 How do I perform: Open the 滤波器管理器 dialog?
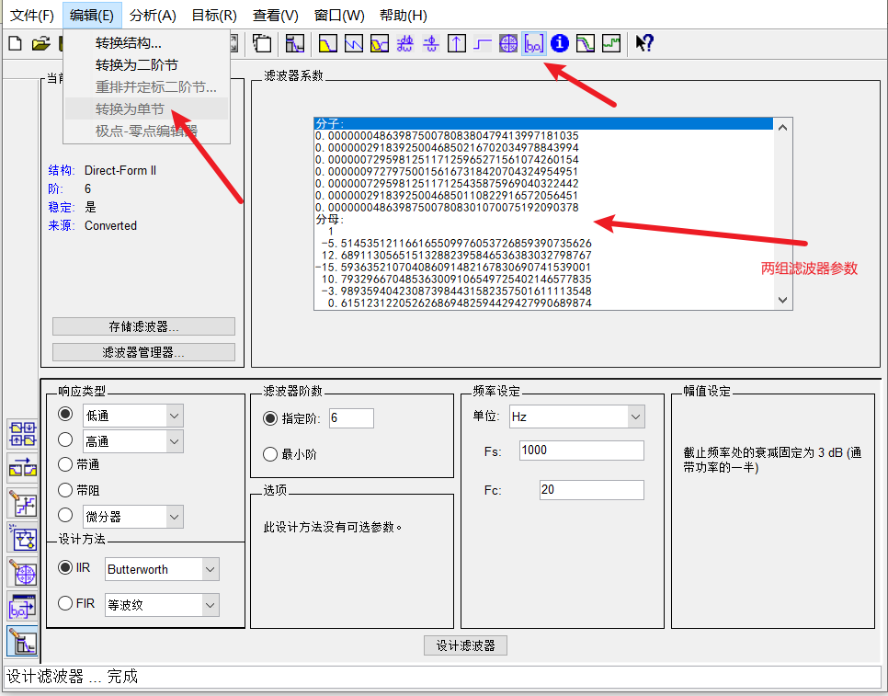142,351
